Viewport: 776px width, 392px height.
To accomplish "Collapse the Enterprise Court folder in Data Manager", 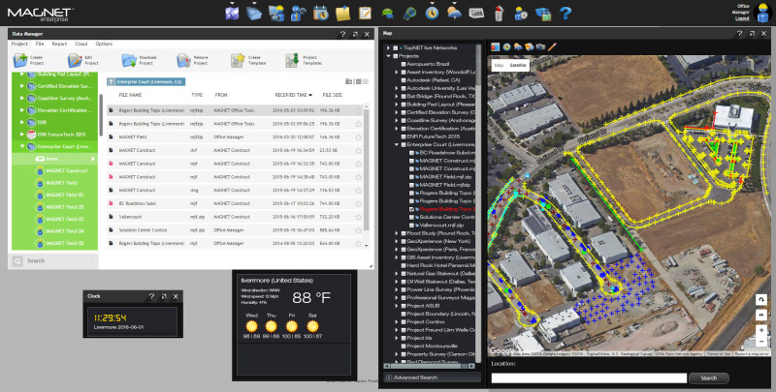I will (21, 147).
